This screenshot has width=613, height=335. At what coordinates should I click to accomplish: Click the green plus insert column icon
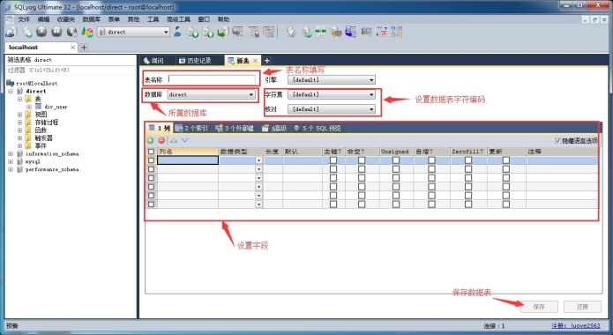click(x=150, y=140)
